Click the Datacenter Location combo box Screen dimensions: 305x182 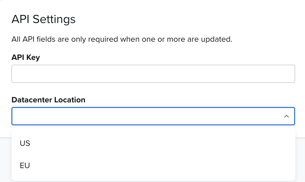tap(147, 116)
